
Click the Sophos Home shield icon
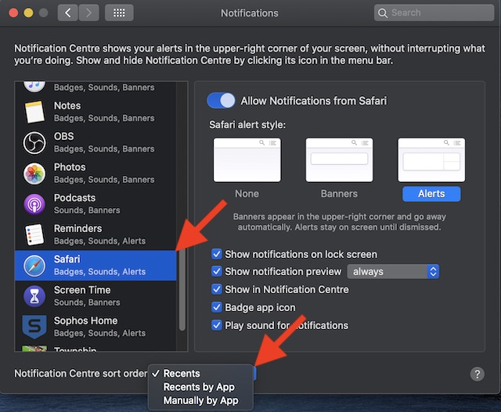(34, 327)
